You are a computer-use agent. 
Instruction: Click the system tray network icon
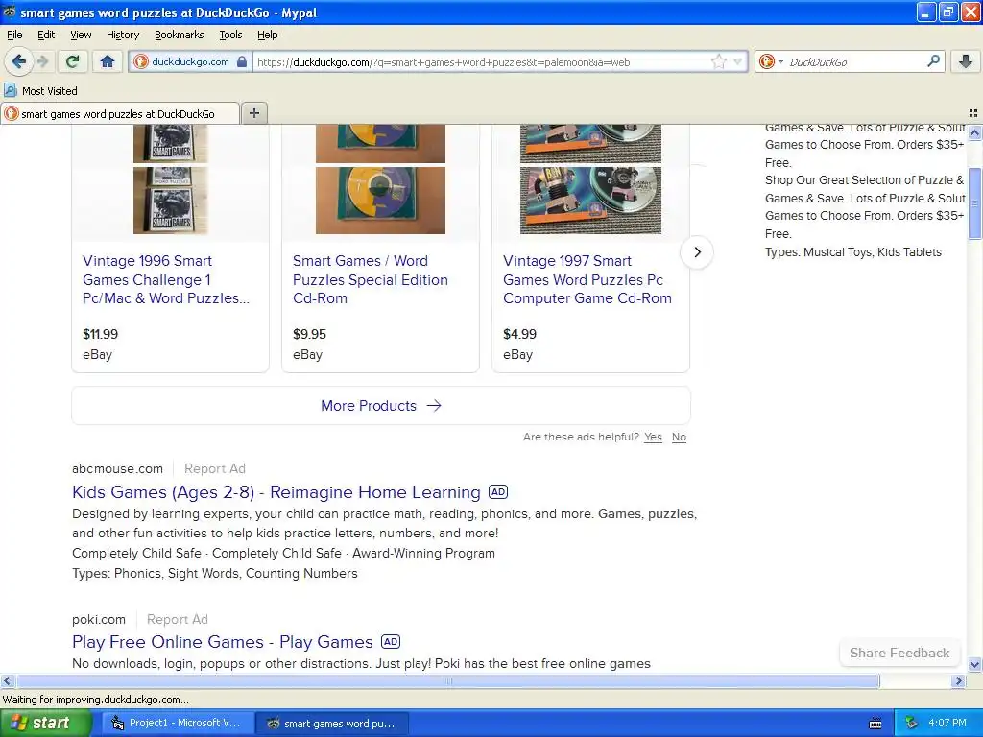[x=912, y=724]
